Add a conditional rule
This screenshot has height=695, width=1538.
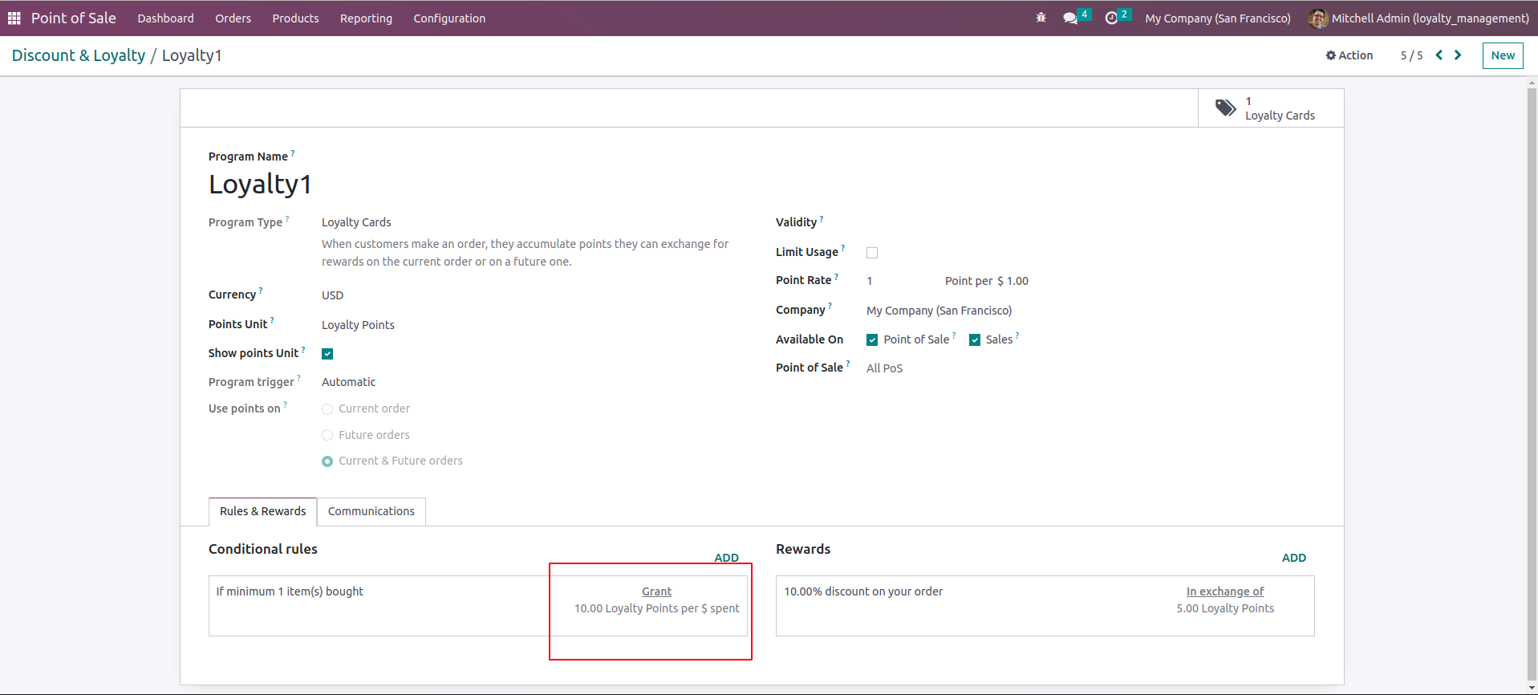[x=726, y=558]
